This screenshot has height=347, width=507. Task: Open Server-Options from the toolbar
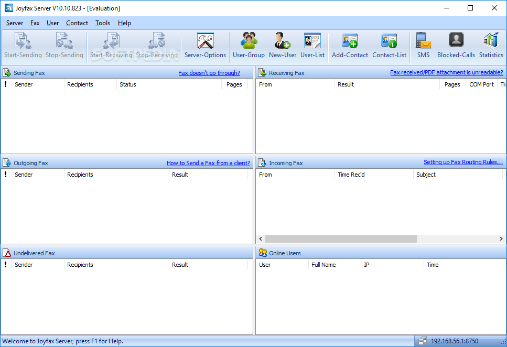point(206,46)
